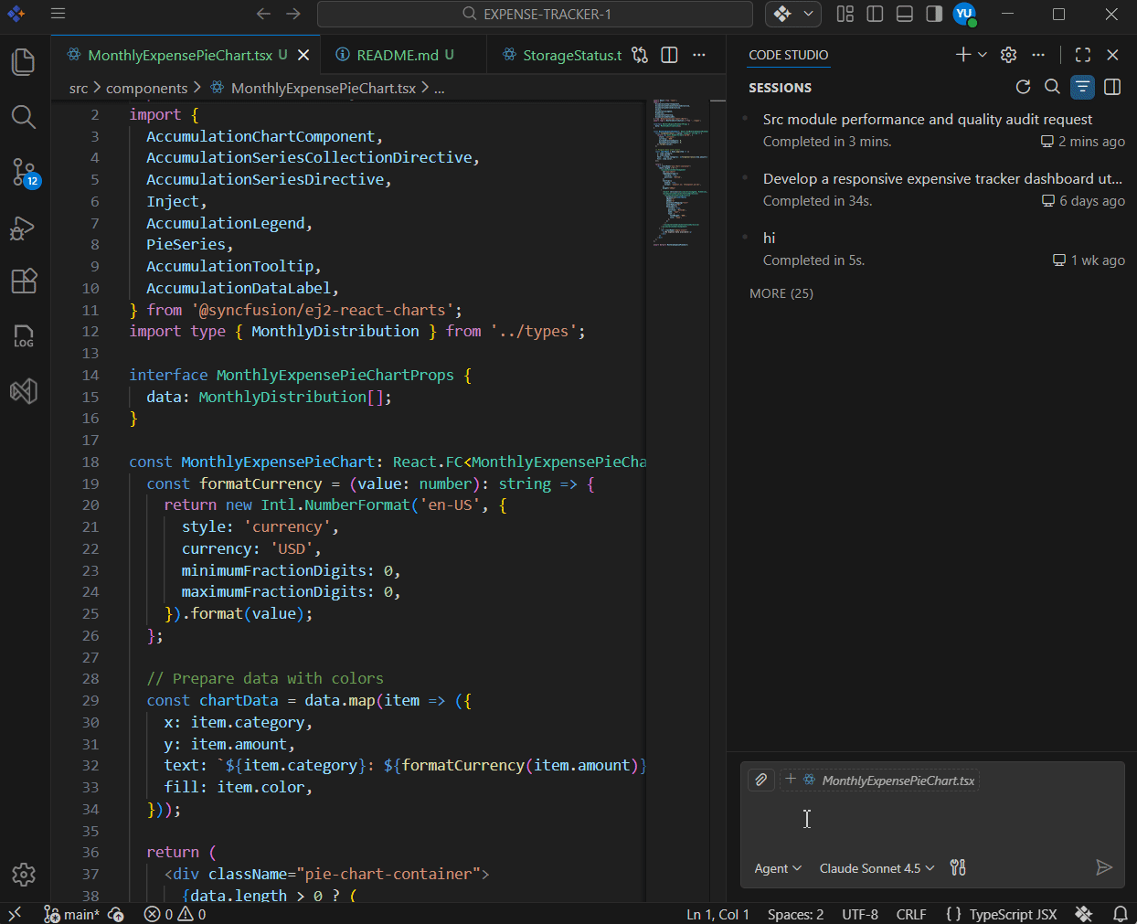Open the LOG view in activity bar

(x=24, y=336)
